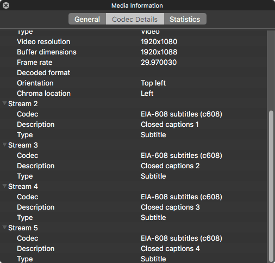The width and height of the screenshot is (275, 263).
Task: Select the Stream 5 row label
Action: (x=23, y=228)
